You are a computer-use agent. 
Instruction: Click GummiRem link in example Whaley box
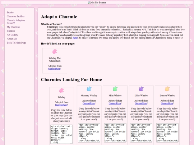click(54, 69)
